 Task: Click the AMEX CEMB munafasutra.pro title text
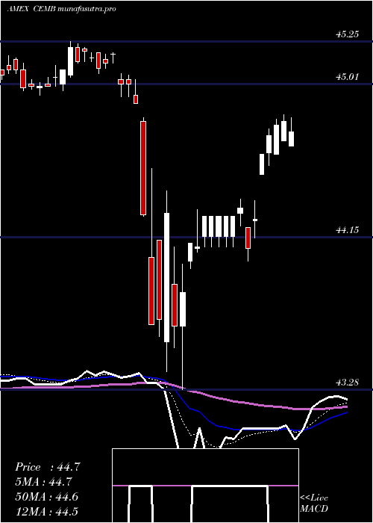pyautogui.click(x=62, y=9)
